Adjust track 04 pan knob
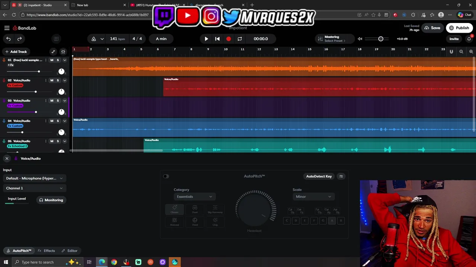This screenshot has height=267, width=476. coord(61,132)
